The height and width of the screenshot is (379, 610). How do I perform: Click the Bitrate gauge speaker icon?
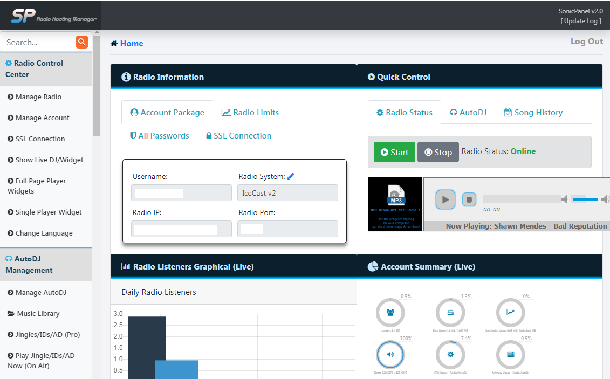click(390, 354)
